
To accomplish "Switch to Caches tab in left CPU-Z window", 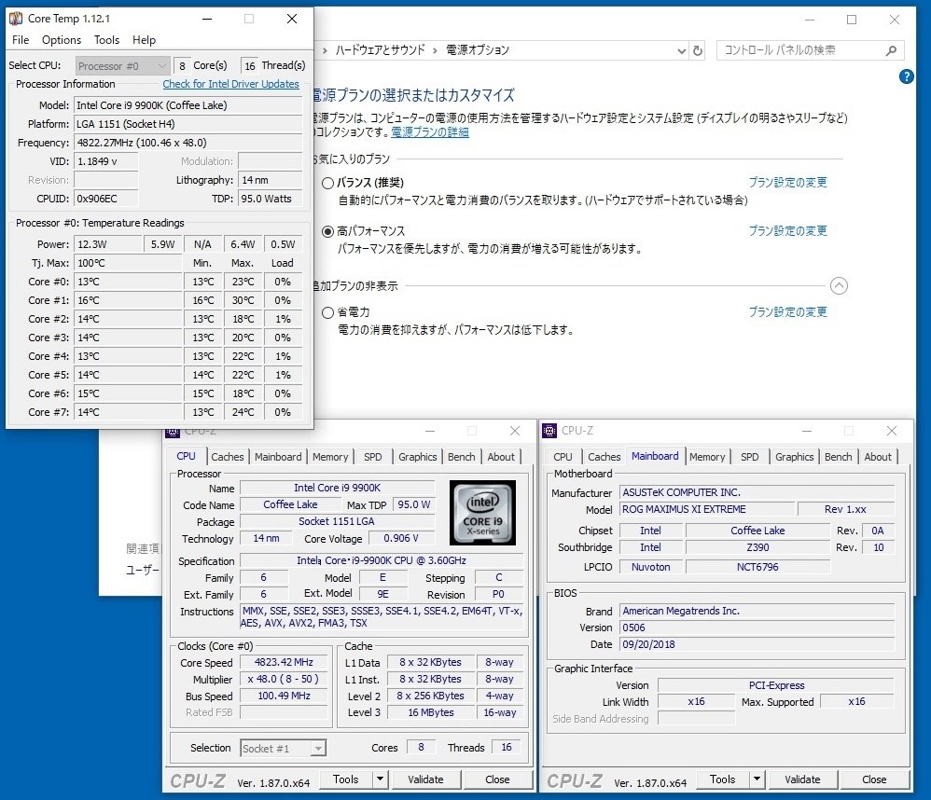I will point(228,457).
